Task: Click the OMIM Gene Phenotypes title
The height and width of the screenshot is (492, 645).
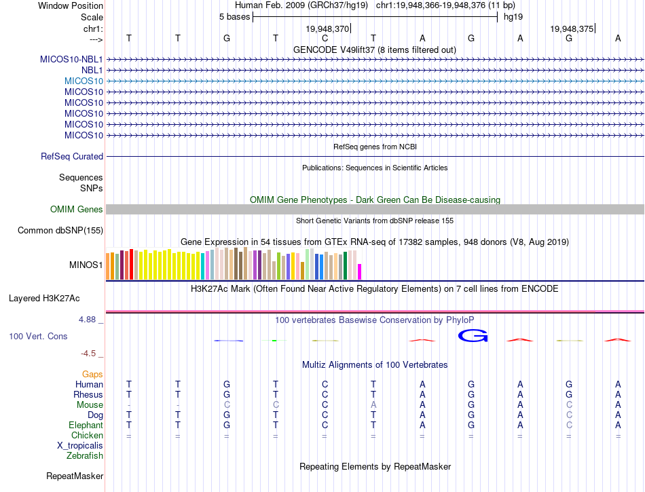Action: tap(375, 200)
